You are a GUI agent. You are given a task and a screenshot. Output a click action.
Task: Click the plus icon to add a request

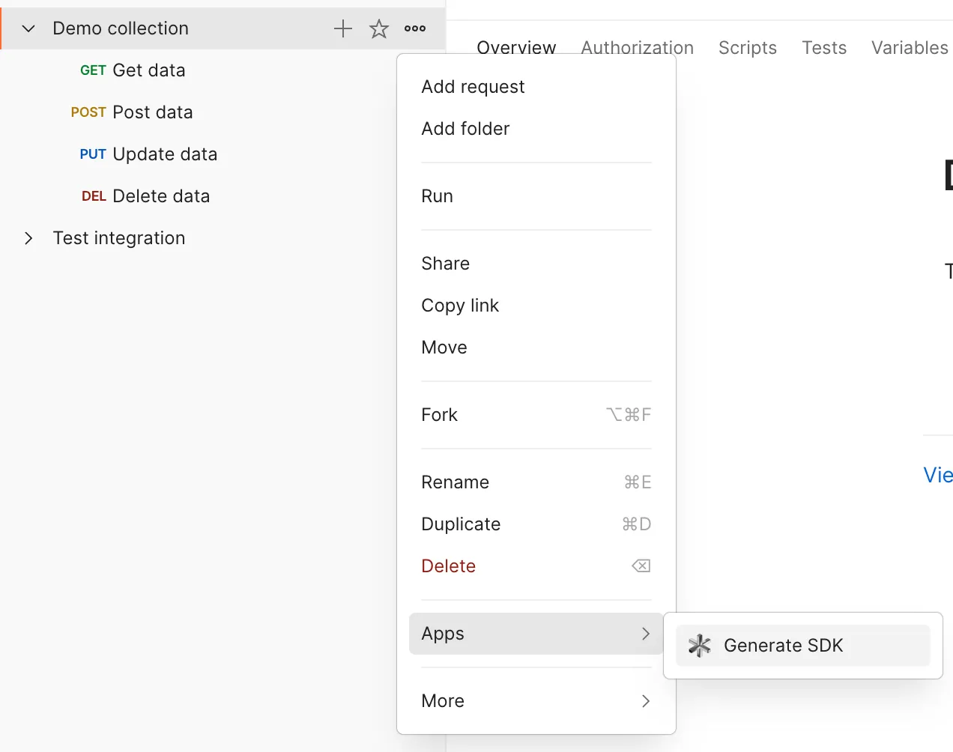(x=342, y=28)
